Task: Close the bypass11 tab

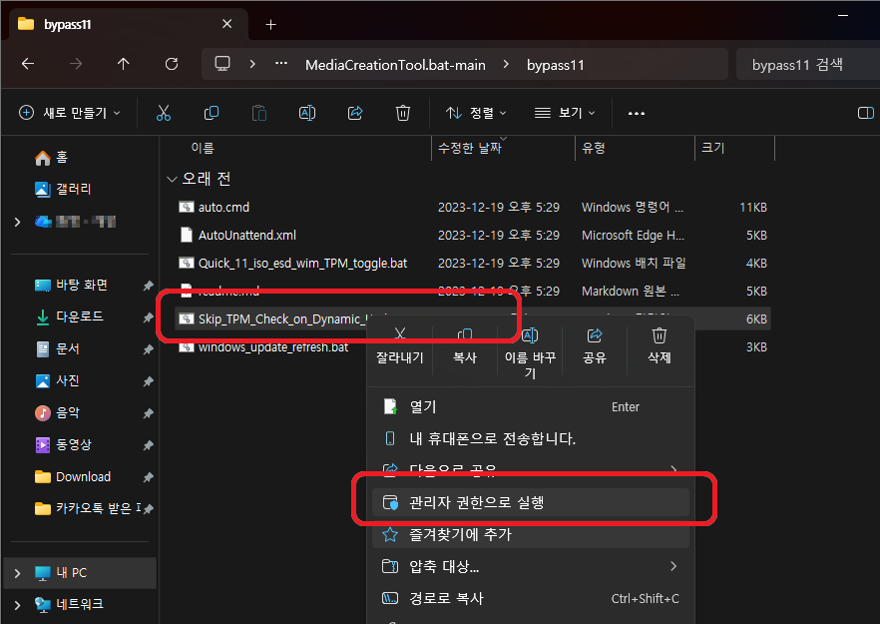Action: (226, 24)
